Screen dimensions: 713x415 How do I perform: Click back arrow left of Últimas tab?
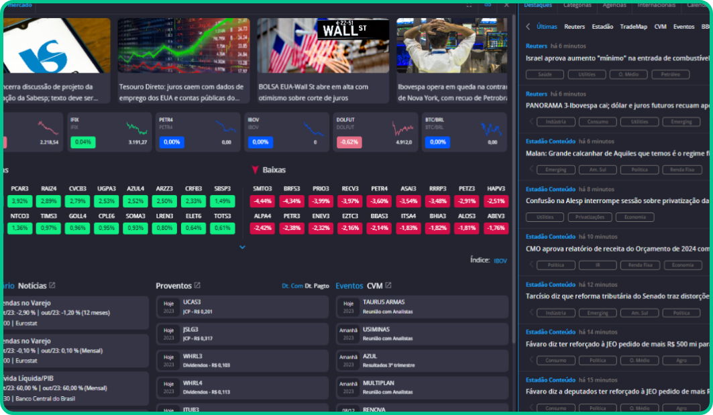(528, 27)
